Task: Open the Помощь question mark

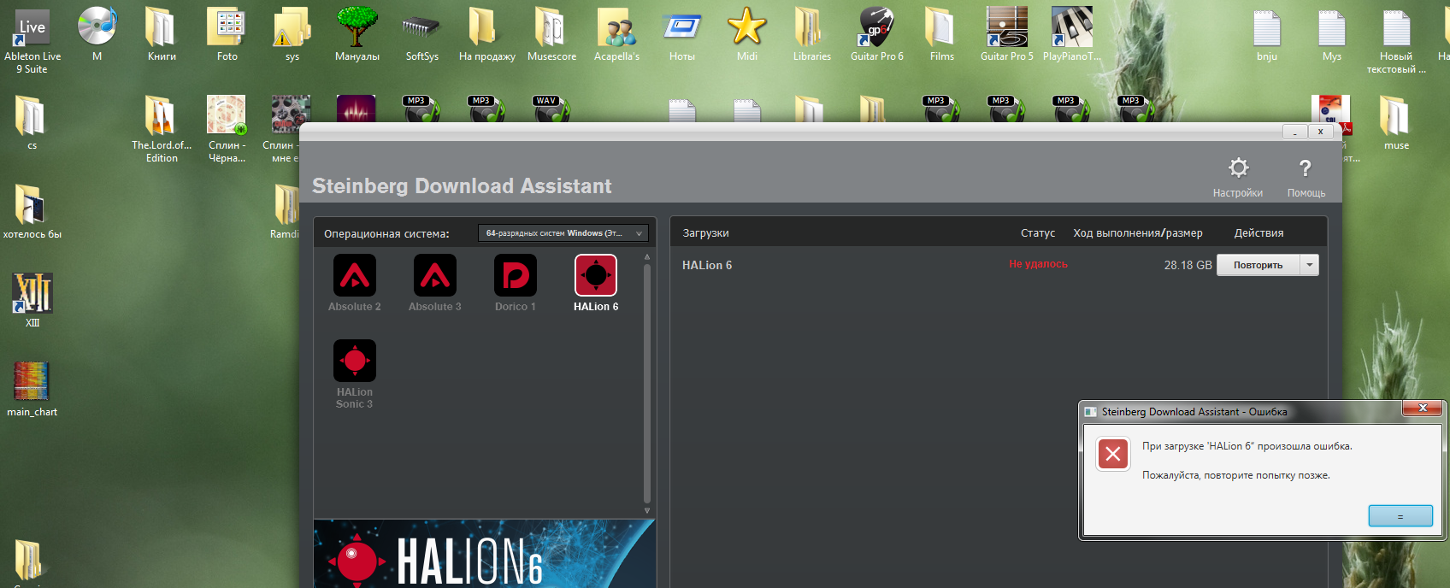Action: pos(1306,168)
